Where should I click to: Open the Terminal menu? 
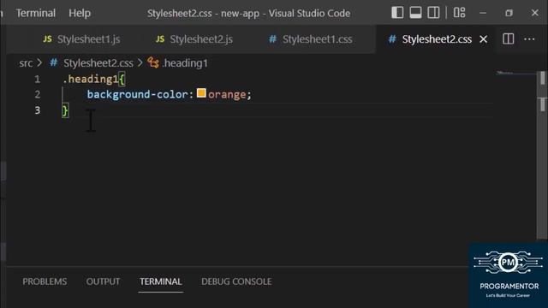tap(36, 14)
